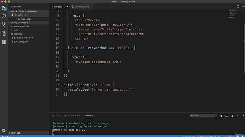Click the 'Ваше сообщение' h1 line
This screenshot has height=137, width=245.
(x=98, y=62)
